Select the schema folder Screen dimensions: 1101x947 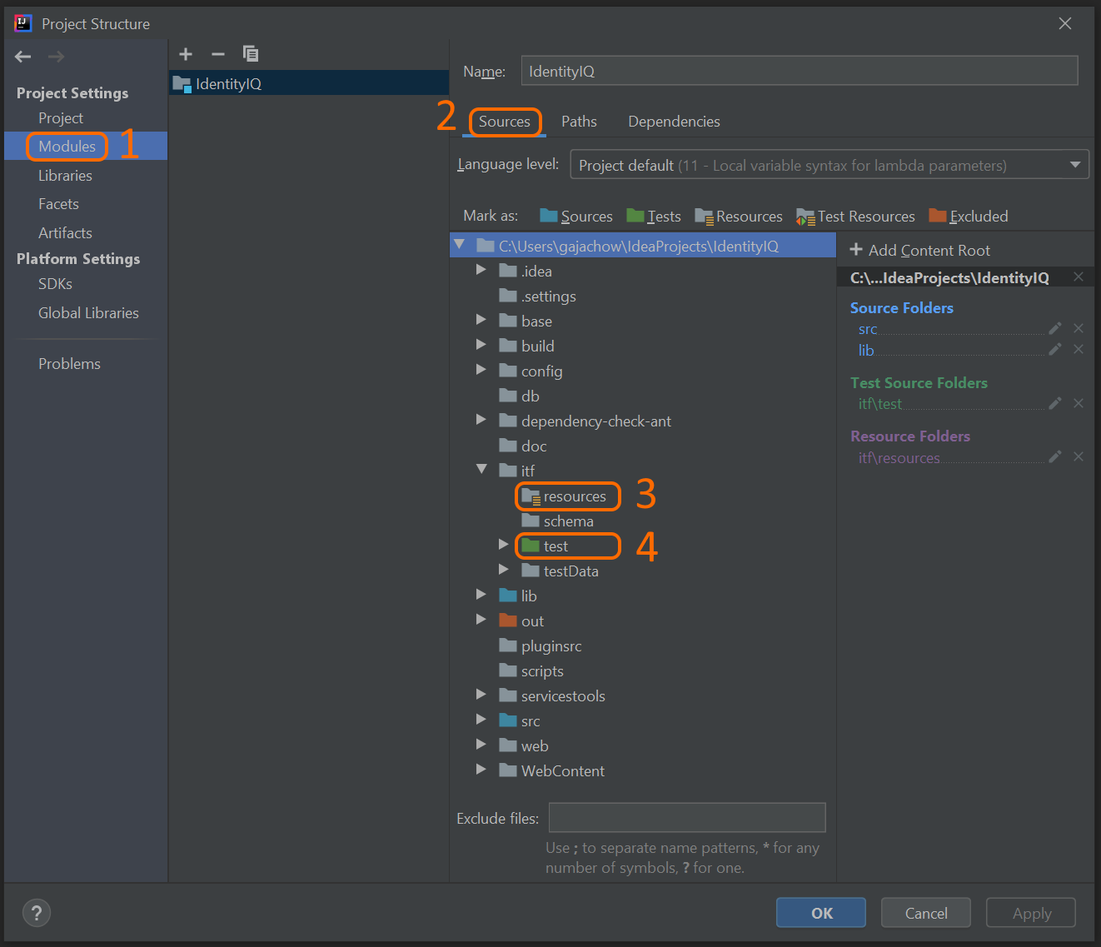point(557,521)
